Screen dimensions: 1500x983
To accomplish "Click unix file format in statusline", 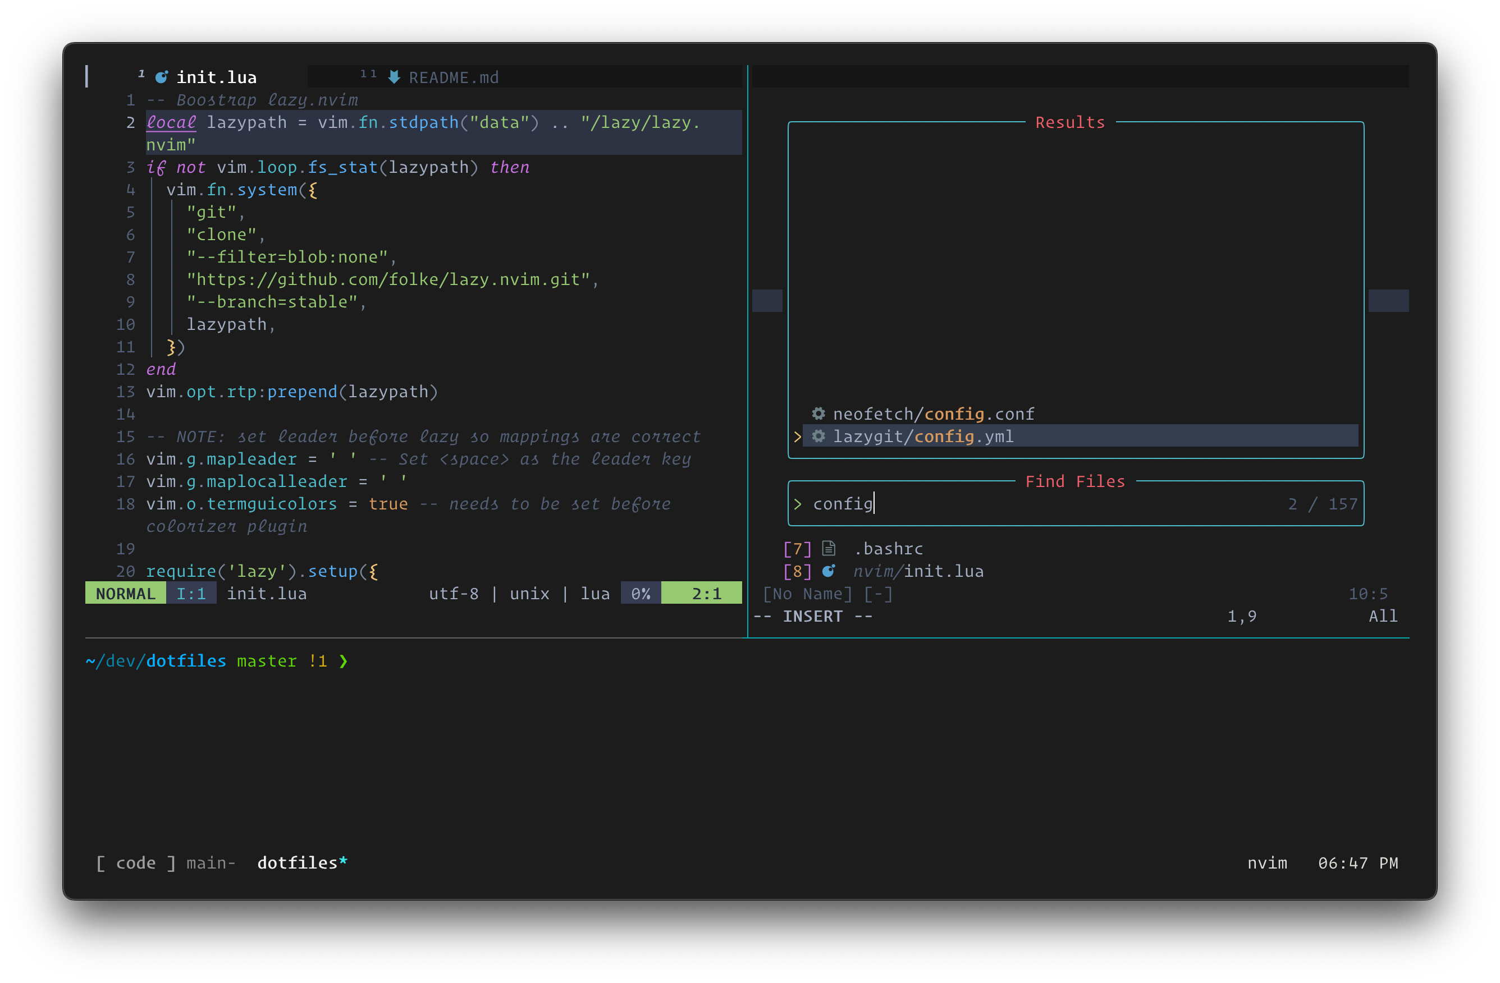I will coord(529,593).
